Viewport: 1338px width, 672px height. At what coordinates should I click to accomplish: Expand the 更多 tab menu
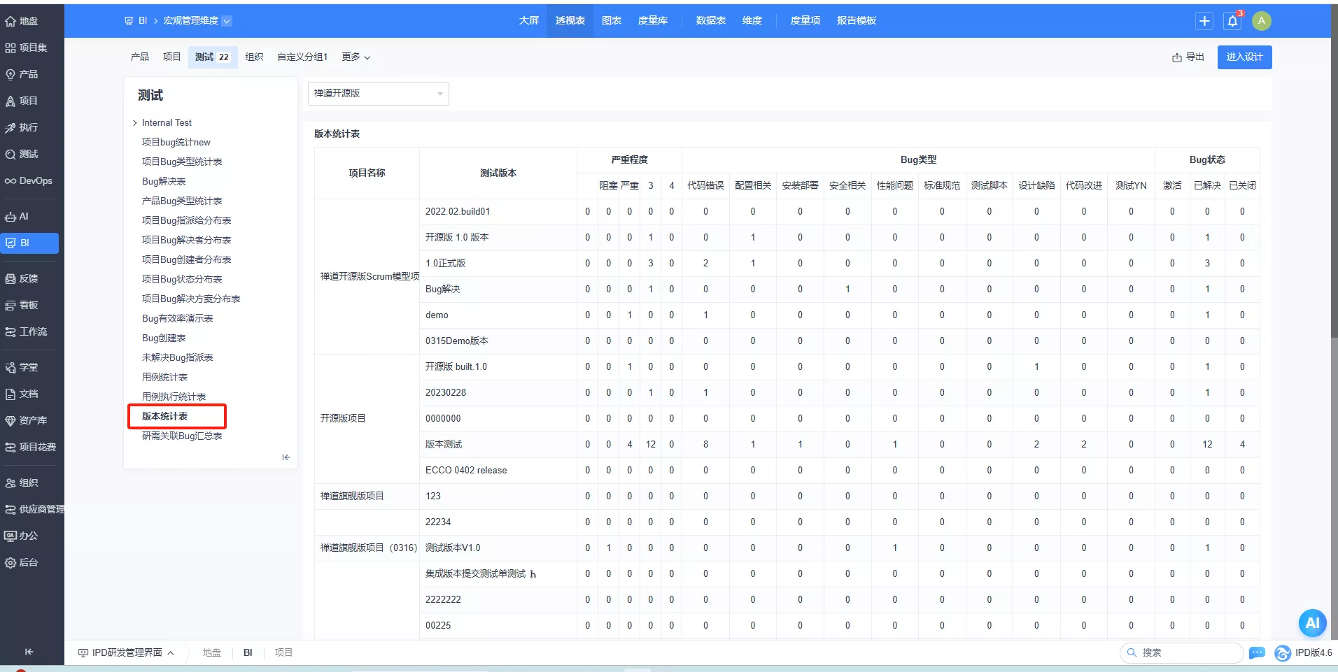pyautogui.click(x=355, y=57)
